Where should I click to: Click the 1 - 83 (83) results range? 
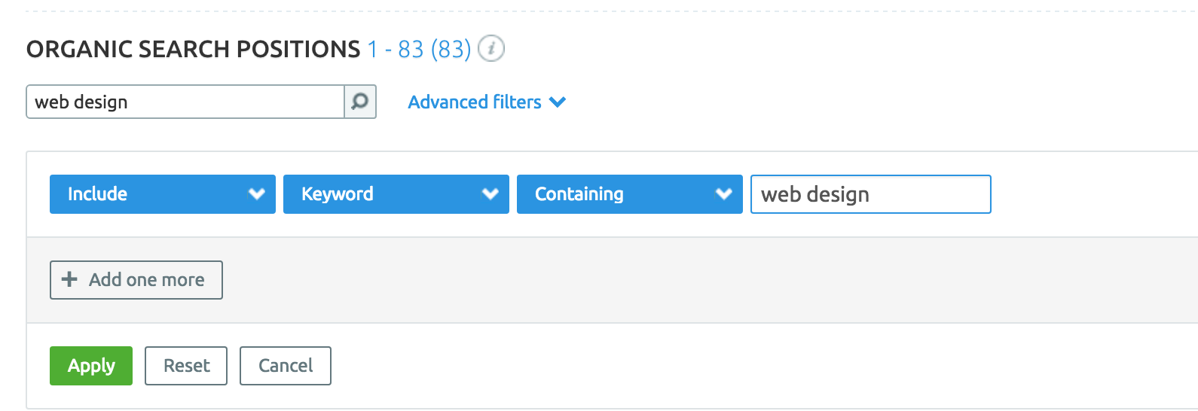coord(419,50)
